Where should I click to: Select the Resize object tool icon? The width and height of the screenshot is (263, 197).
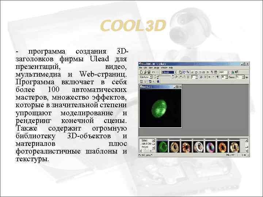pos(188,72)
